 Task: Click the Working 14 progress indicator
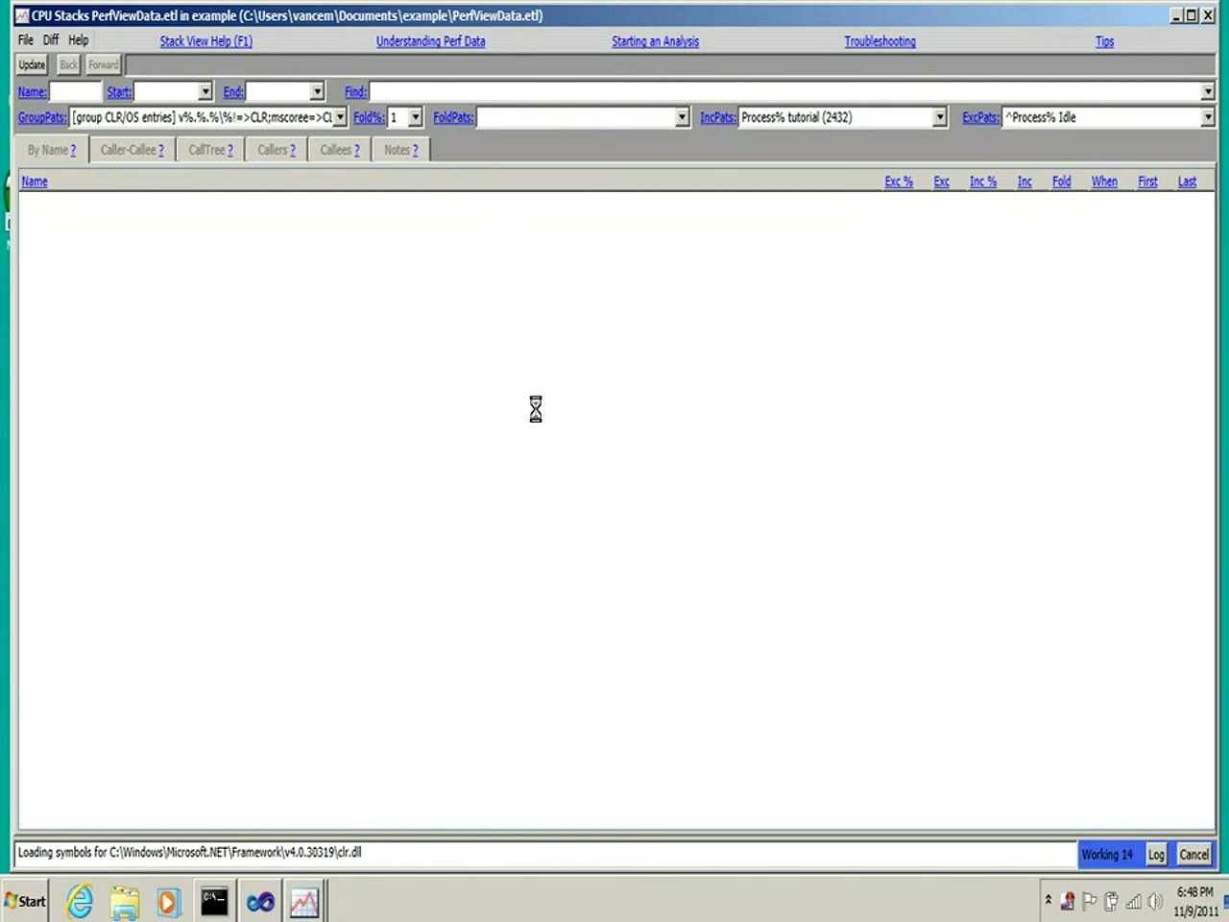coord(1108,853)
